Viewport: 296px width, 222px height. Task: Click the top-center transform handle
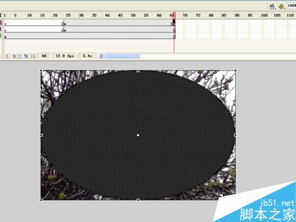(138, 70)
